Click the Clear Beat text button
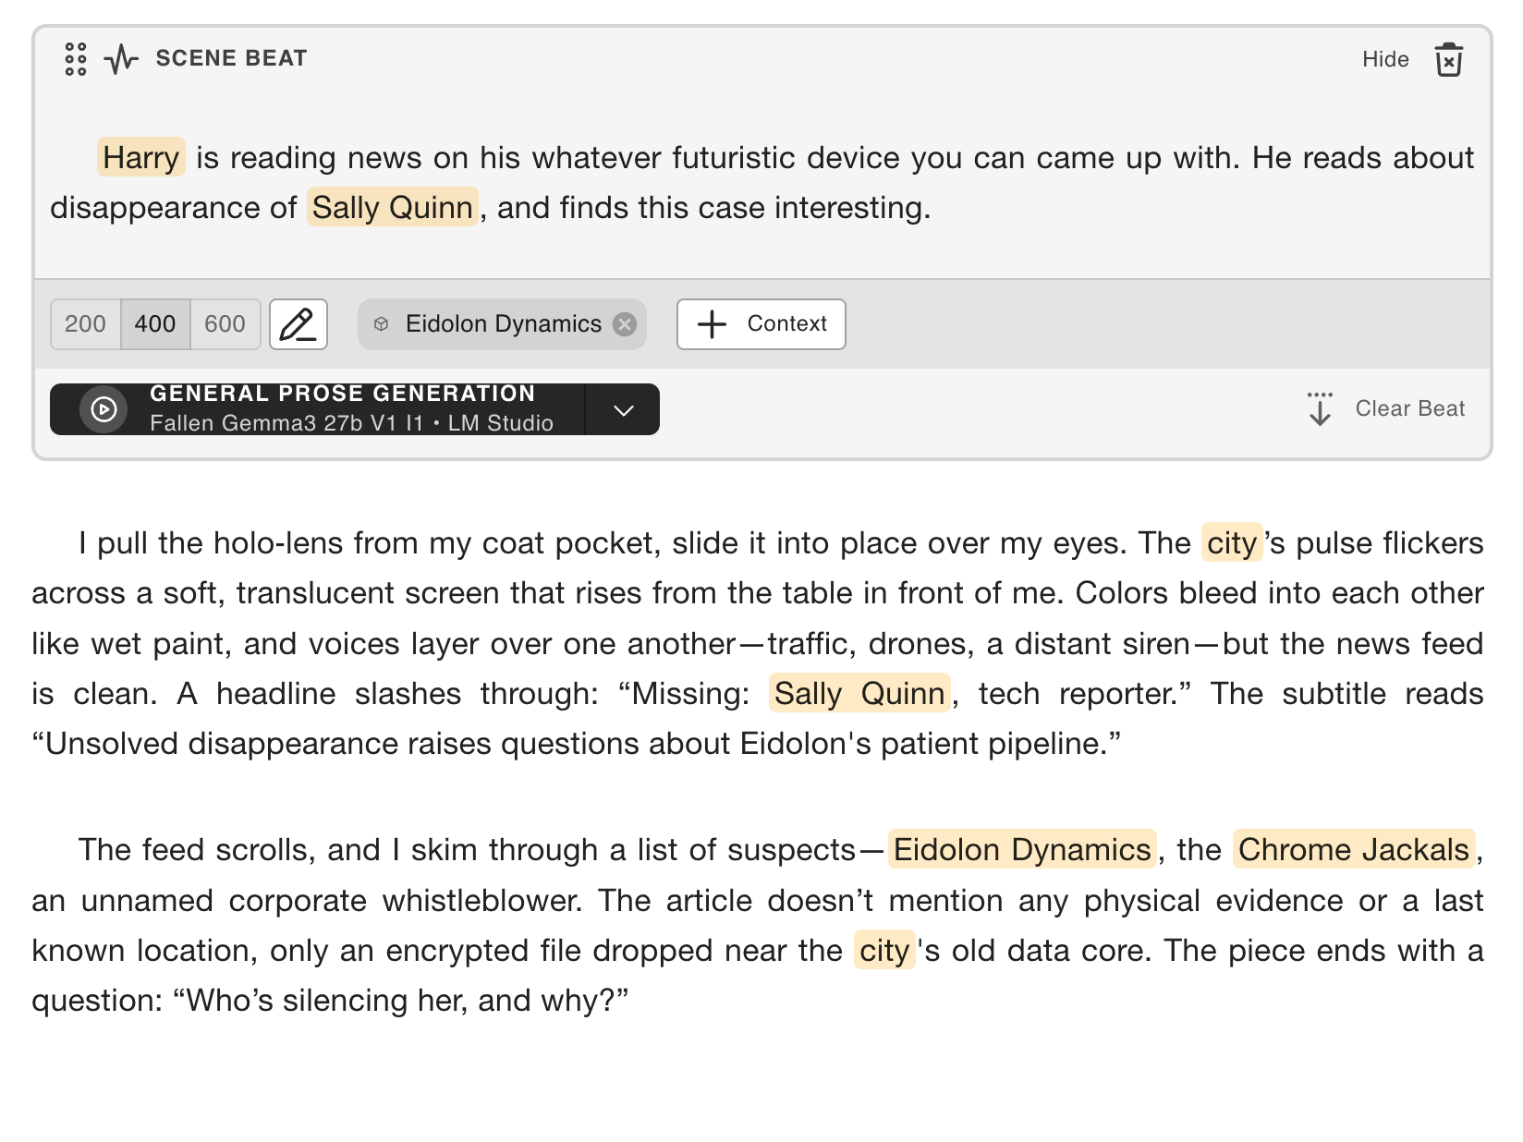The image size is (1523, 1142). (1409, 409)
